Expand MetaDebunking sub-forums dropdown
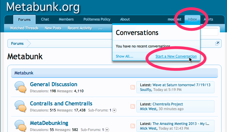This screenshot has width=227, height=132. [x=107, y=130]
